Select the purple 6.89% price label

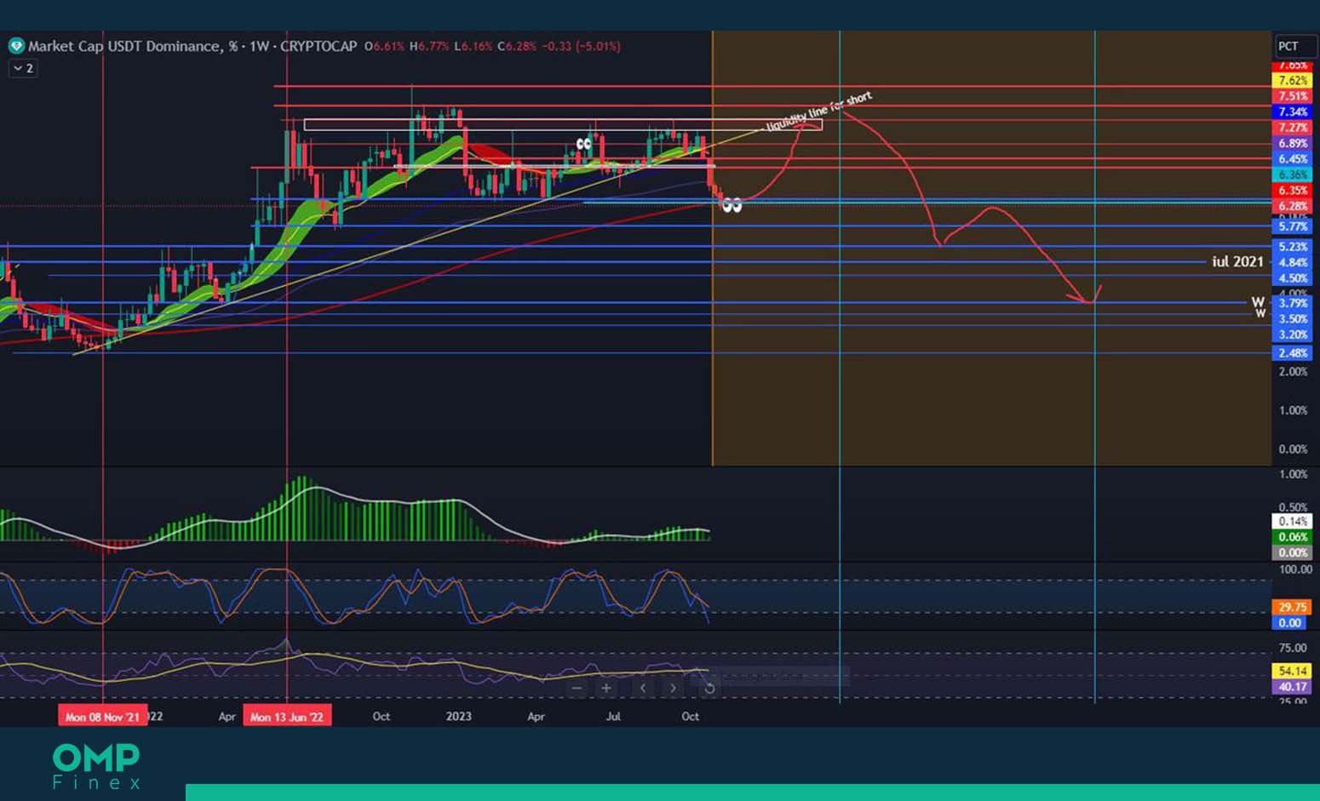tap(1293, 143)
